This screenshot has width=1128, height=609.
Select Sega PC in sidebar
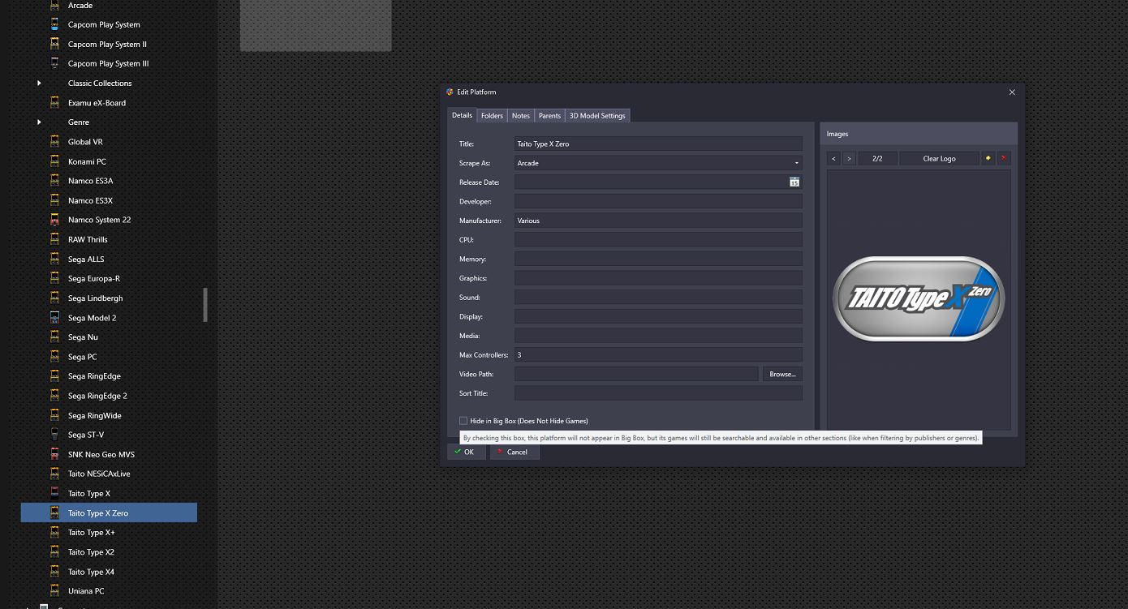point(82,357)
